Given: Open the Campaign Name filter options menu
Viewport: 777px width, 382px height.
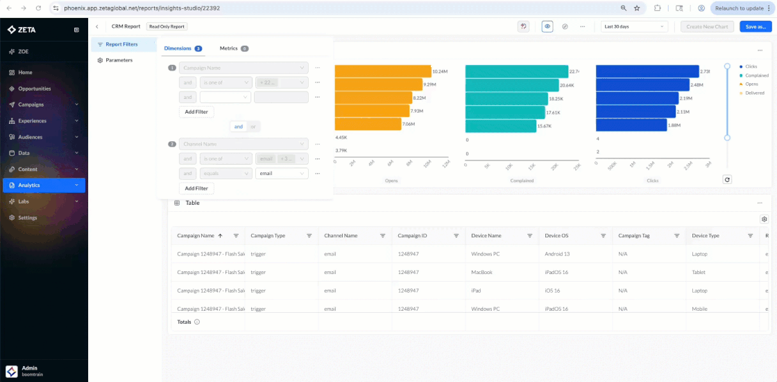Looking at the screenshot, I should click(317, 68).
